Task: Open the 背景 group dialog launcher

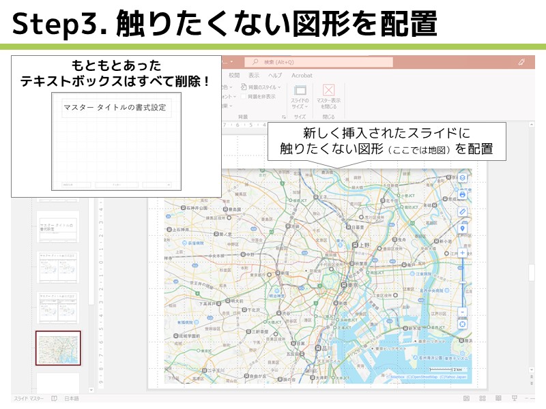Action: point(284,117)
